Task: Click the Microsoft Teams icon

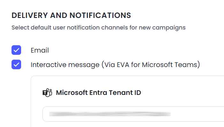Action: [x=47, y=93]
